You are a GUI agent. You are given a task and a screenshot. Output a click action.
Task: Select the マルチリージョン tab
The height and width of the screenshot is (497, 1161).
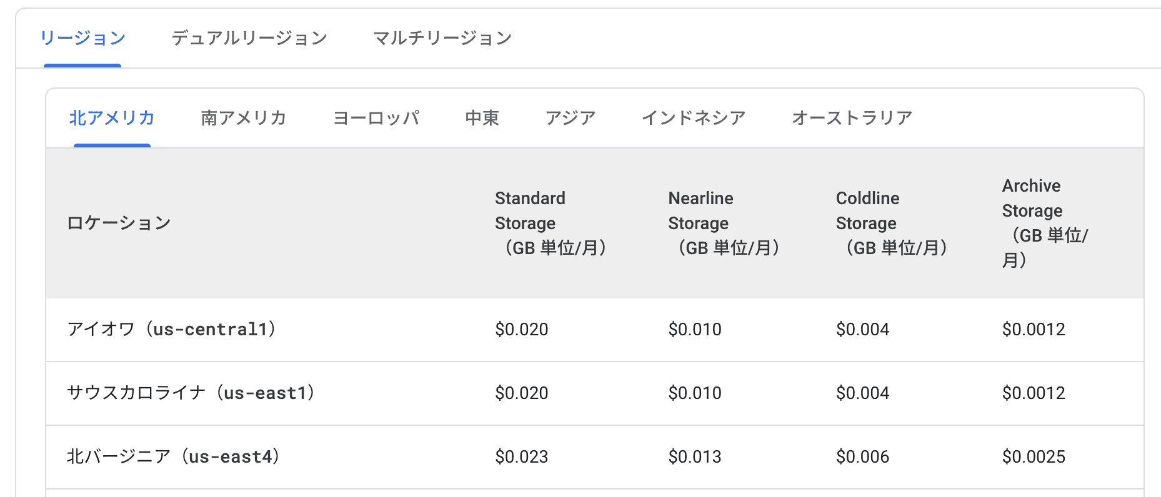442,38
